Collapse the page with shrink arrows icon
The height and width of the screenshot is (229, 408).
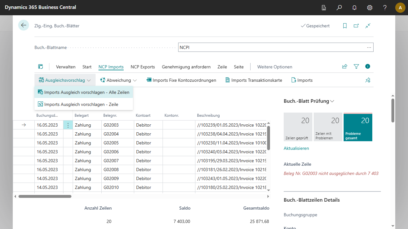pyautogui.click(x=368, y=26)
